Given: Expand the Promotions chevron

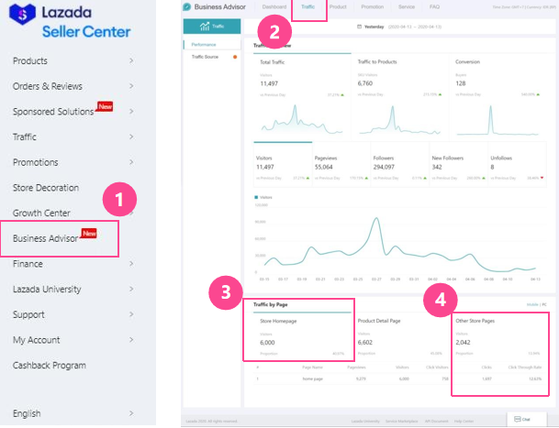Looking at the screenshot, I should pyautogui.click(x=131, y=162).
